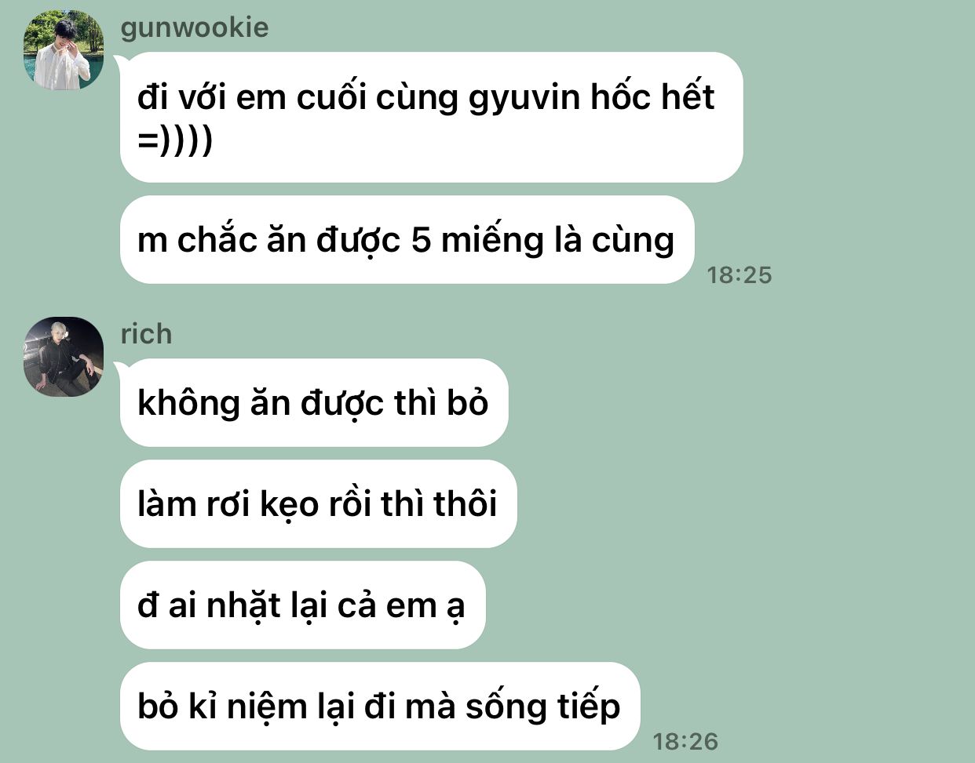This screenshot has width=975, height=763.
Task: Click the =)))) emoticon text
Action: [x=174, y=141]
